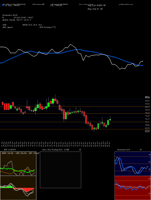Click the ADX signal: label

pos(8,27)
